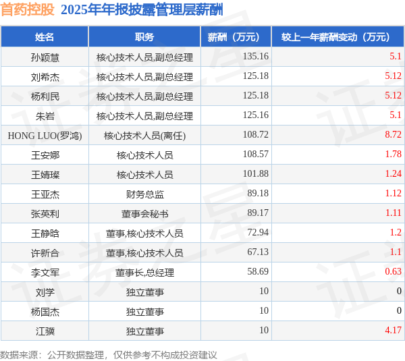Click 刘学's salary value 10
The height and width of the screenshot is (361, 405).
coord(264,291)
